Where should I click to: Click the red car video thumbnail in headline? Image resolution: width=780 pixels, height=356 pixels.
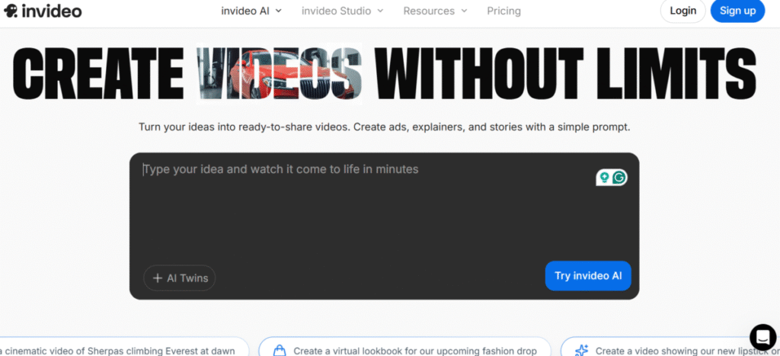[x=280, y=75]
